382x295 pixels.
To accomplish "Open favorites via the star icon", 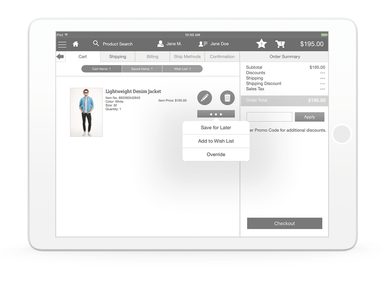I will pyautogui.click(x=261, y=44).
